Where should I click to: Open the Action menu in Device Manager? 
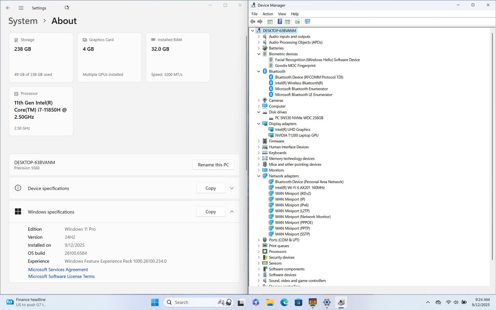tap(268, 14)
